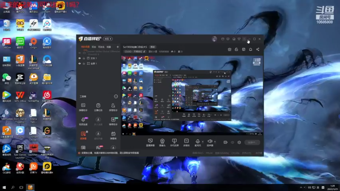The image size is (340, 191).
Task: Click the padlock icon in room header
Action: [236, 49]
